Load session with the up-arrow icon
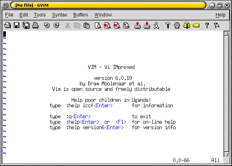This screenshot has height=166, width=232. pos(138,25)
